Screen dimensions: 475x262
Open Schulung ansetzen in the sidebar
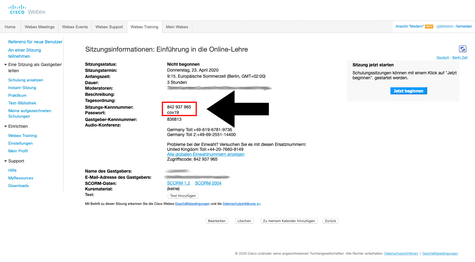click(26, 80)
